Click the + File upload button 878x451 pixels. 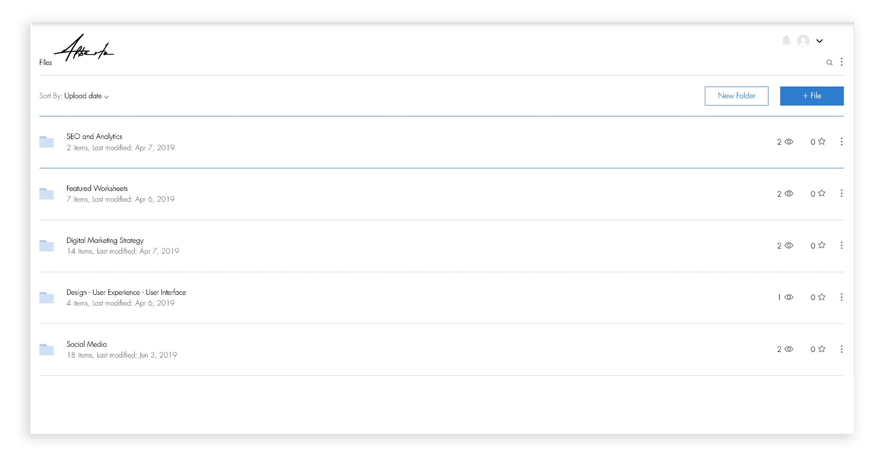[x=812, y=96]
